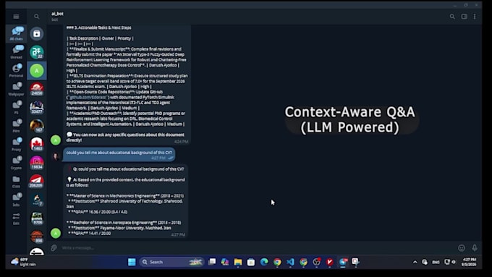Select the green A avatar chat in list
Image resolution: width=492 pixels, height=277 pixels.
[x=37, y=71]
